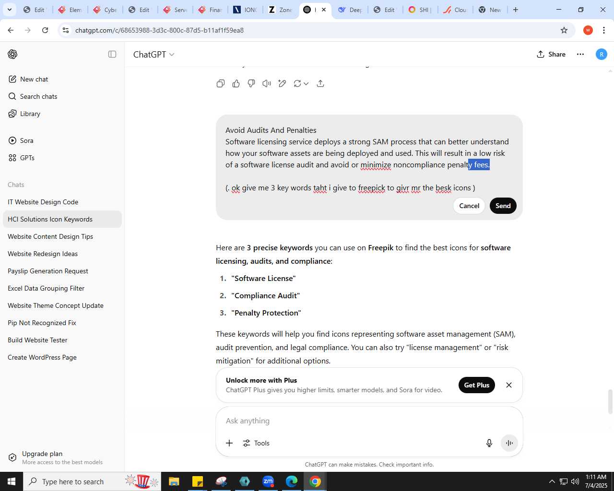
Task: Give thumbs up to response
Action: pyautogui.click(x=236, y=83)
